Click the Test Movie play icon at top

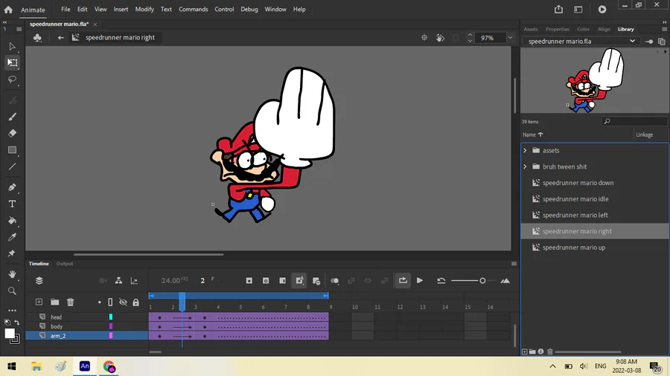point(602,10)
